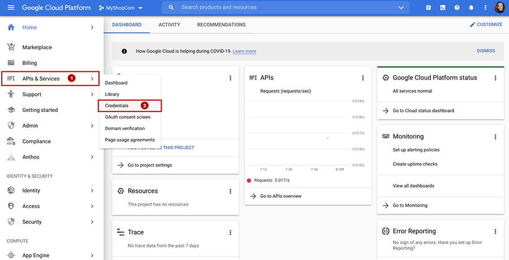Open the hamburger navigation menu
Viewport: 509px width, 260px height.
tap(11, 7)
